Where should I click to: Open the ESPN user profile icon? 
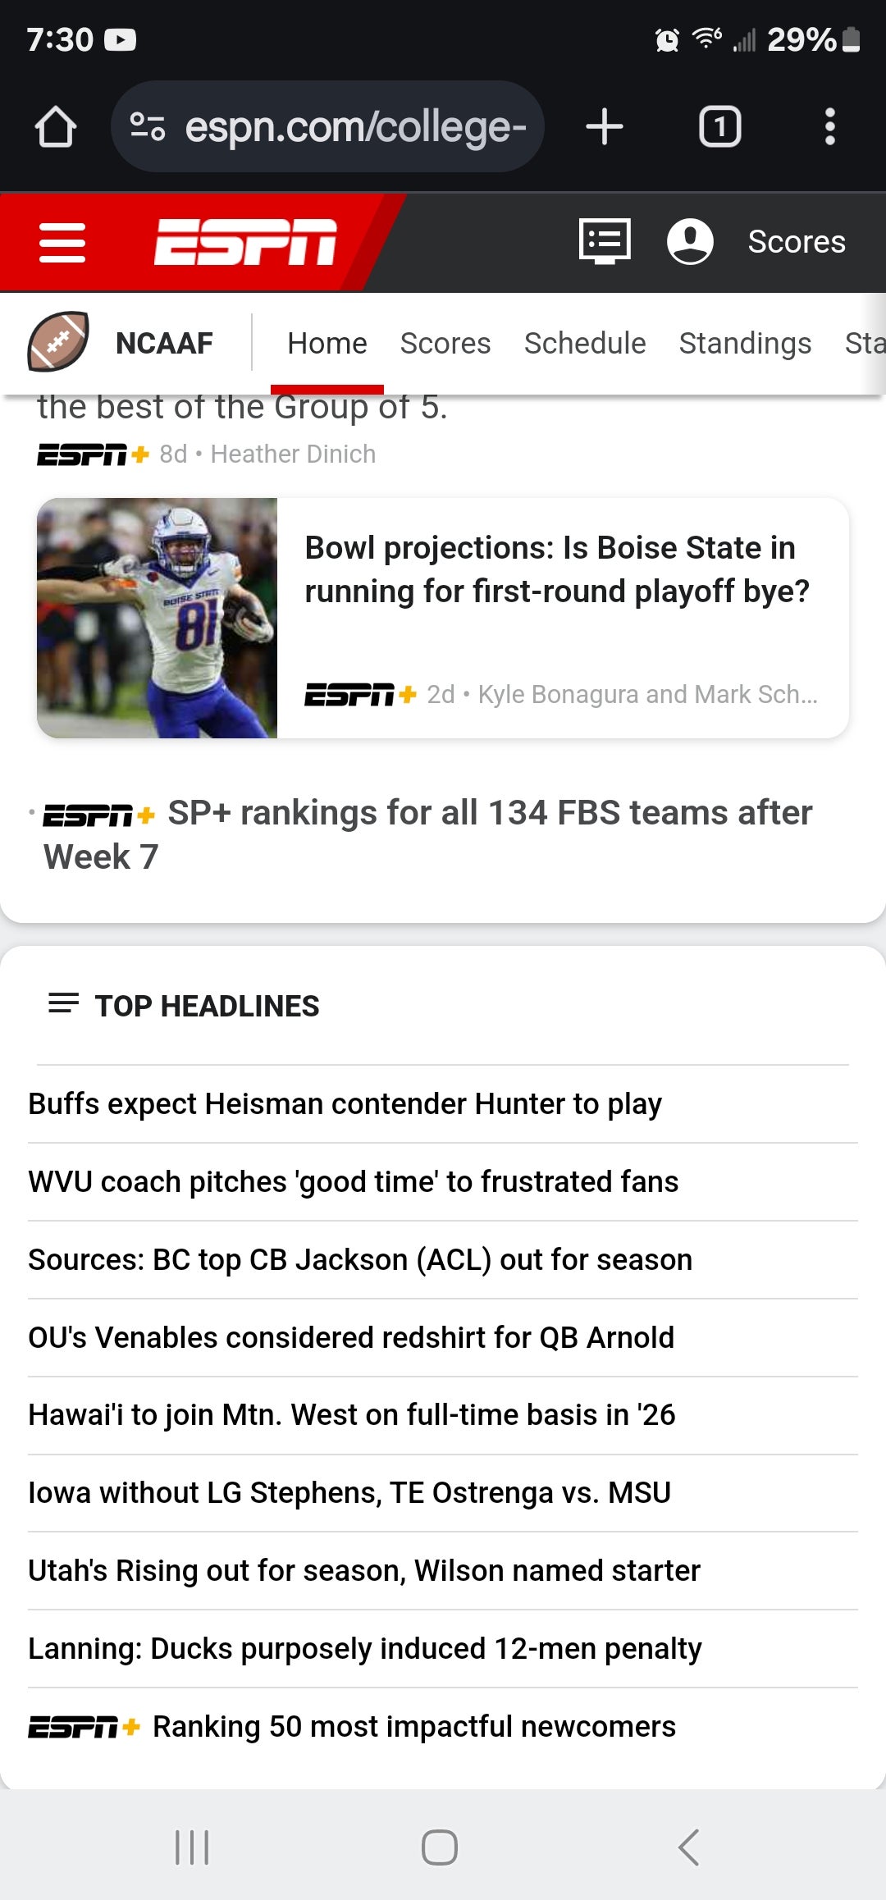pos(690,241)
